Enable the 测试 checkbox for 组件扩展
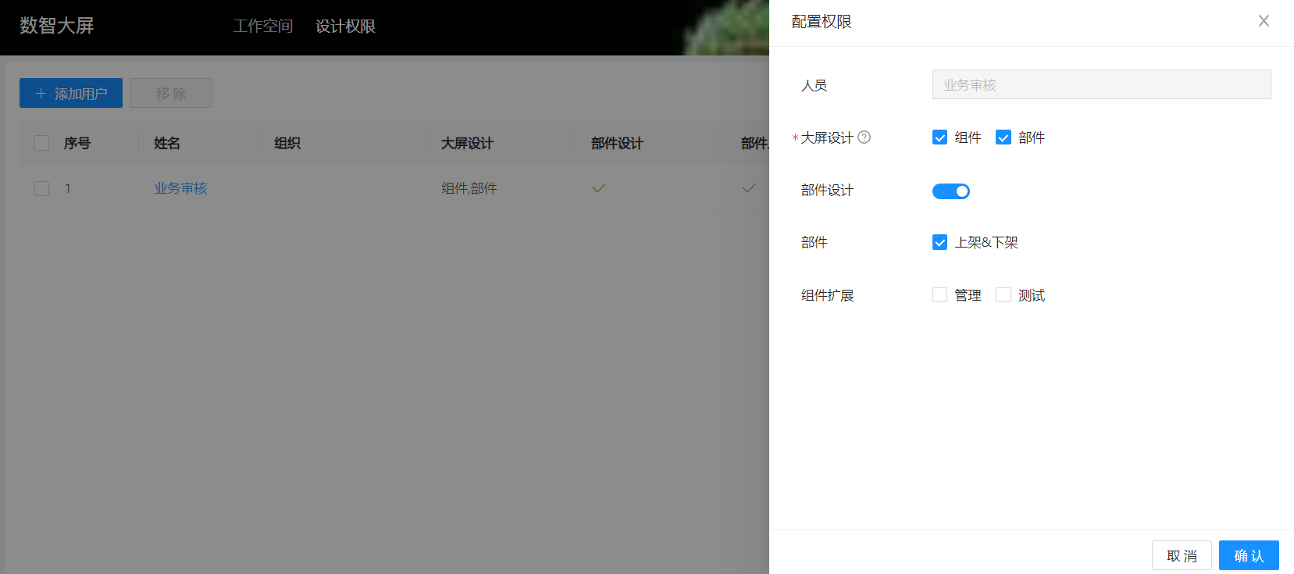Image resolution: width=1294 pixels, height=574 pixels. [x=1003, y=295]
